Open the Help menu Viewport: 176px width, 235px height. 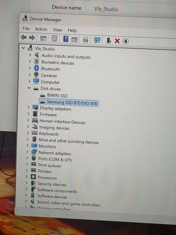[72, 30]
